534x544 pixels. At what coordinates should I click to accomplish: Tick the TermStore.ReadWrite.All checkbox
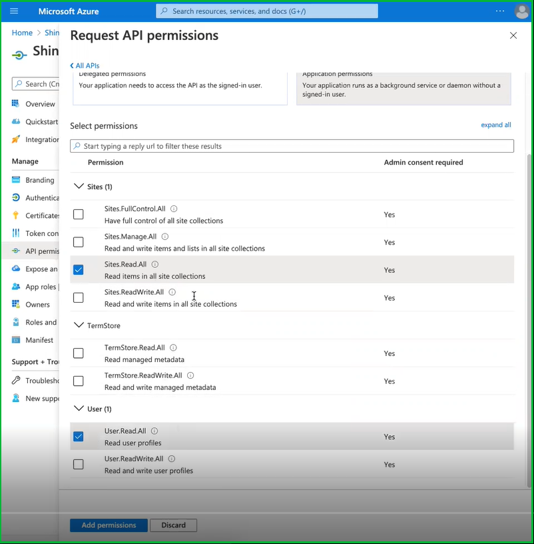pyautogui.click(x=79, y=381)
